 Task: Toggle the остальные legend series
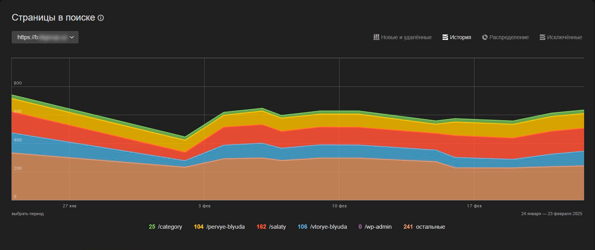point(424,227)
